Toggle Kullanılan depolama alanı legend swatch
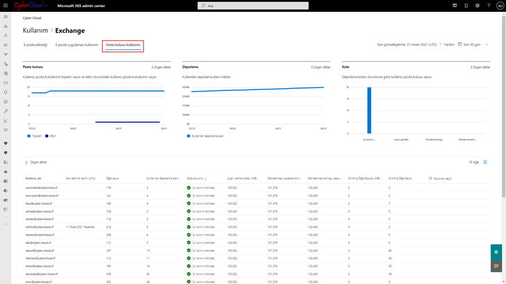 tap(188, 136)
